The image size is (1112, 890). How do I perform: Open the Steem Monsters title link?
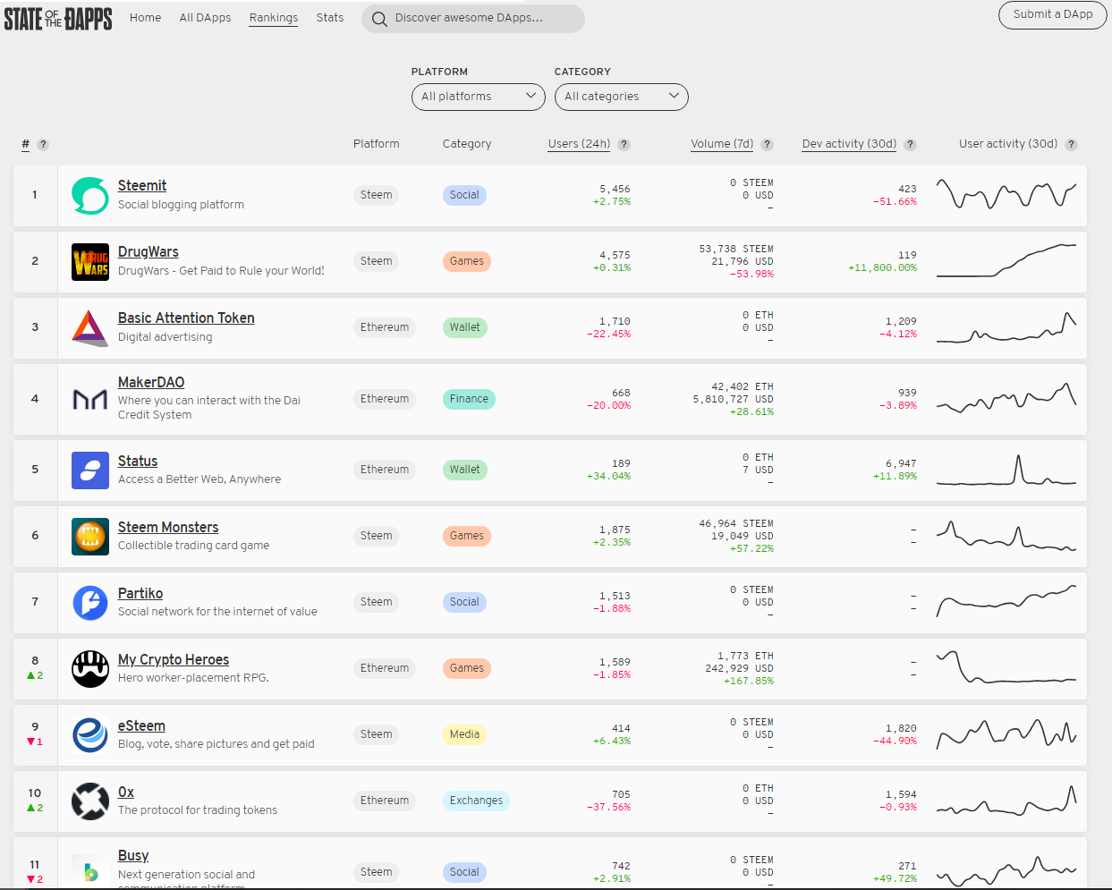coord(168,528)
